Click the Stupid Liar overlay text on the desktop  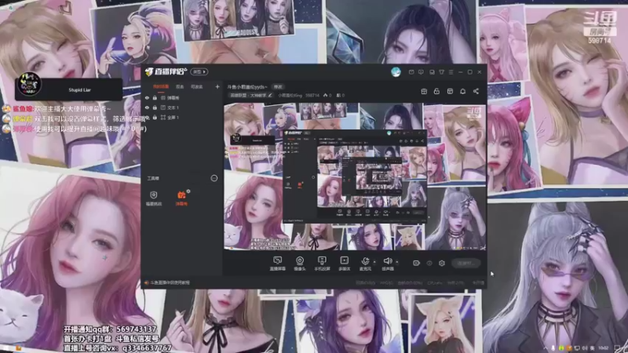80,90
